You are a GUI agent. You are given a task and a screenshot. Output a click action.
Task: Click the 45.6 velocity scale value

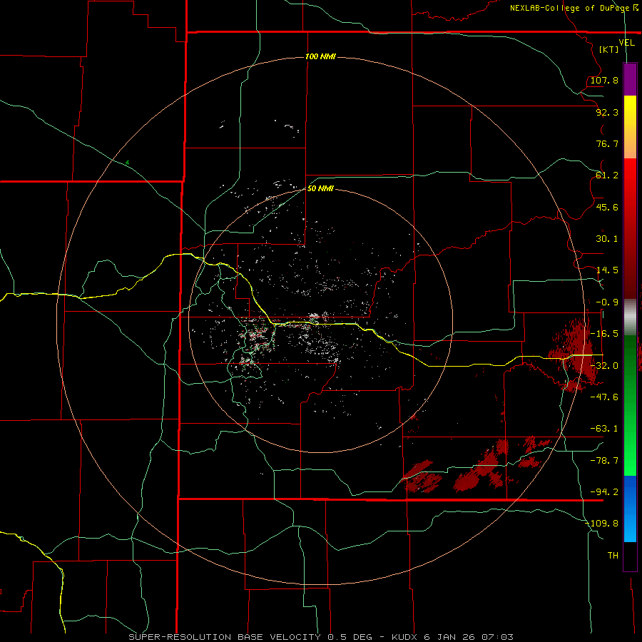click(607, 207)
